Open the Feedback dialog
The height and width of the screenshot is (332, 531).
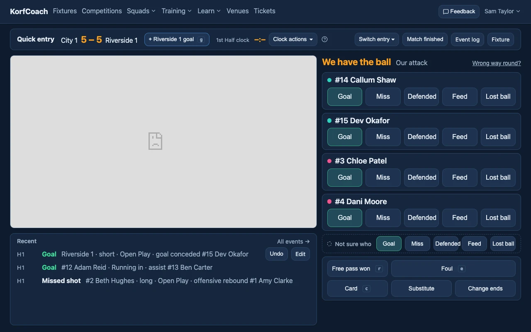(x=459, y=12)
